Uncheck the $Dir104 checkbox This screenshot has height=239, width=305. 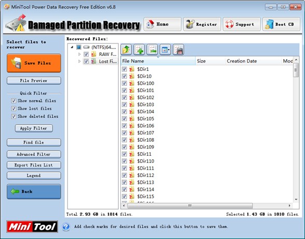[x=124, y=112]
